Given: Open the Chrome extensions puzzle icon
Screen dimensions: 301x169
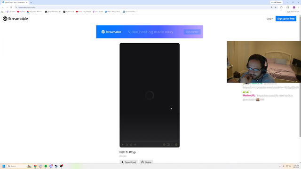Looking at the screenshot, I should click(281, 8).
